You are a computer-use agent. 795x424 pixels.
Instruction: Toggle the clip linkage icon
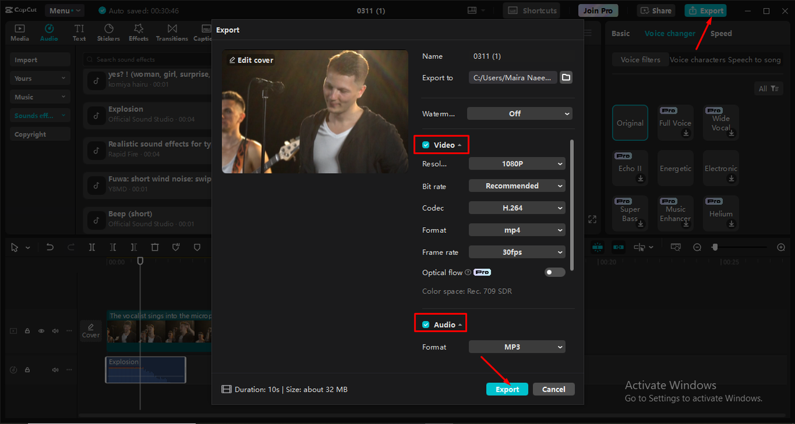click(619, 247)
